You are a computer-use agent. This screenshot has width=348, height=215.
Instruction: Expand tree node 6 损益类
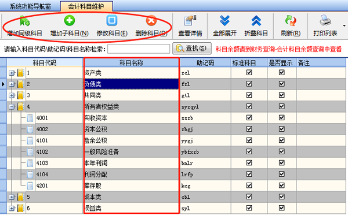click(x=12, y=208)
